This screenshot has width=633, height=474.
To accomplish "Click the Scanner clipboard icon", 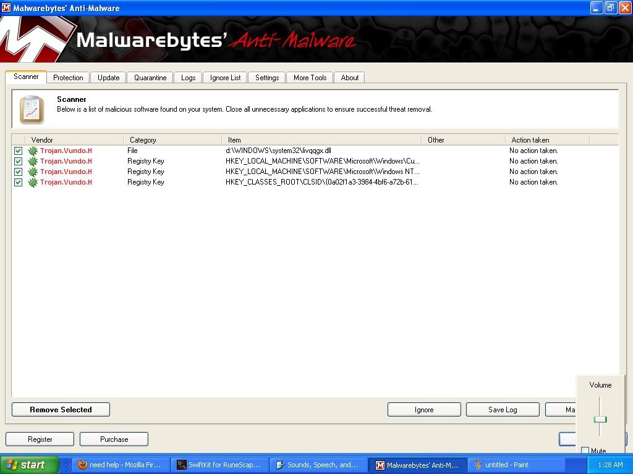I will 32,110.
